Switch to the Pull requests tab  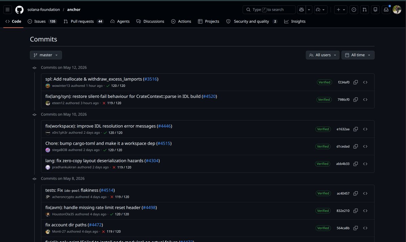point(84,21)
